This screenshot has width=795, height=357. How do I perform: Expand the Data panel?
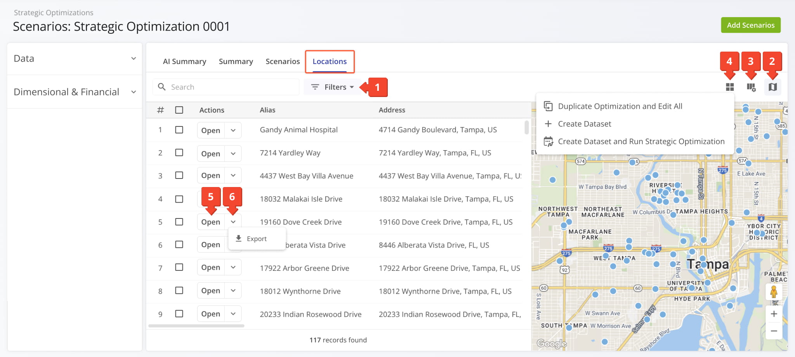[x=75, y=59]
